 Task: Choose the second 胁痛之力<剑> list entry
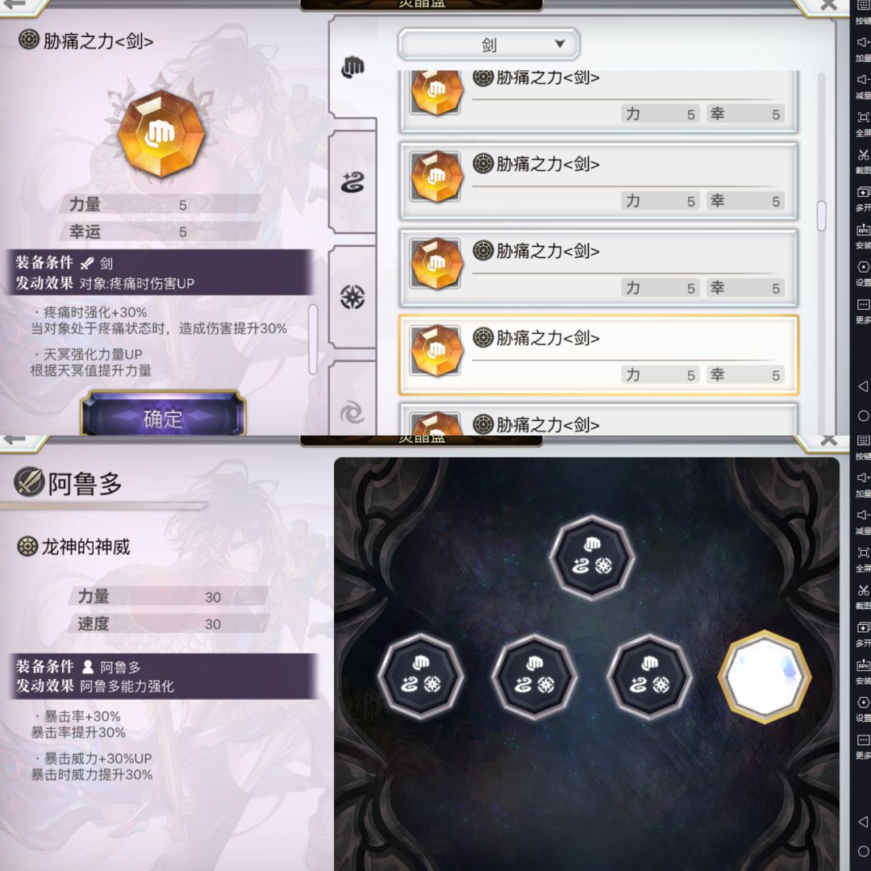coord(598,181)
